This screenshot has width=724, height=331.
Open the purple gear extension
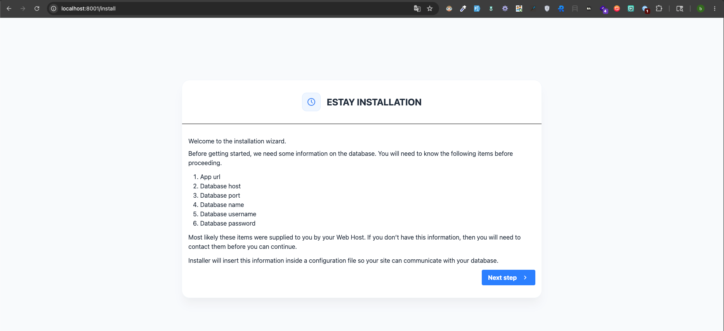click(x=505, y=9)
